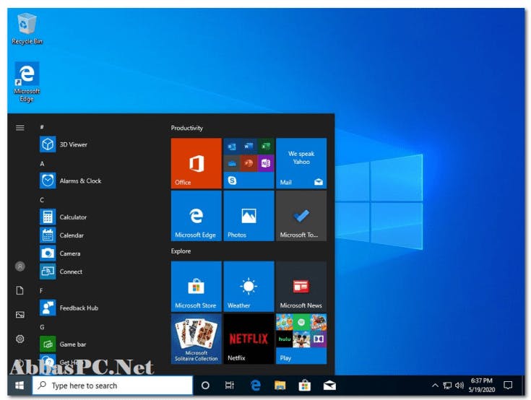The image size is (531, 400).
Task: Open the clock showing 6:37 PM
Action: click(482, 385)
